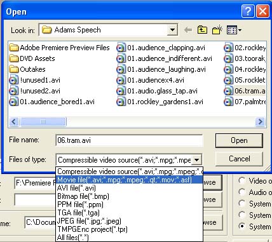Screen dimensions: 272x242
Task: Select the 04.rockley file icon
Action: click(228, 69)
